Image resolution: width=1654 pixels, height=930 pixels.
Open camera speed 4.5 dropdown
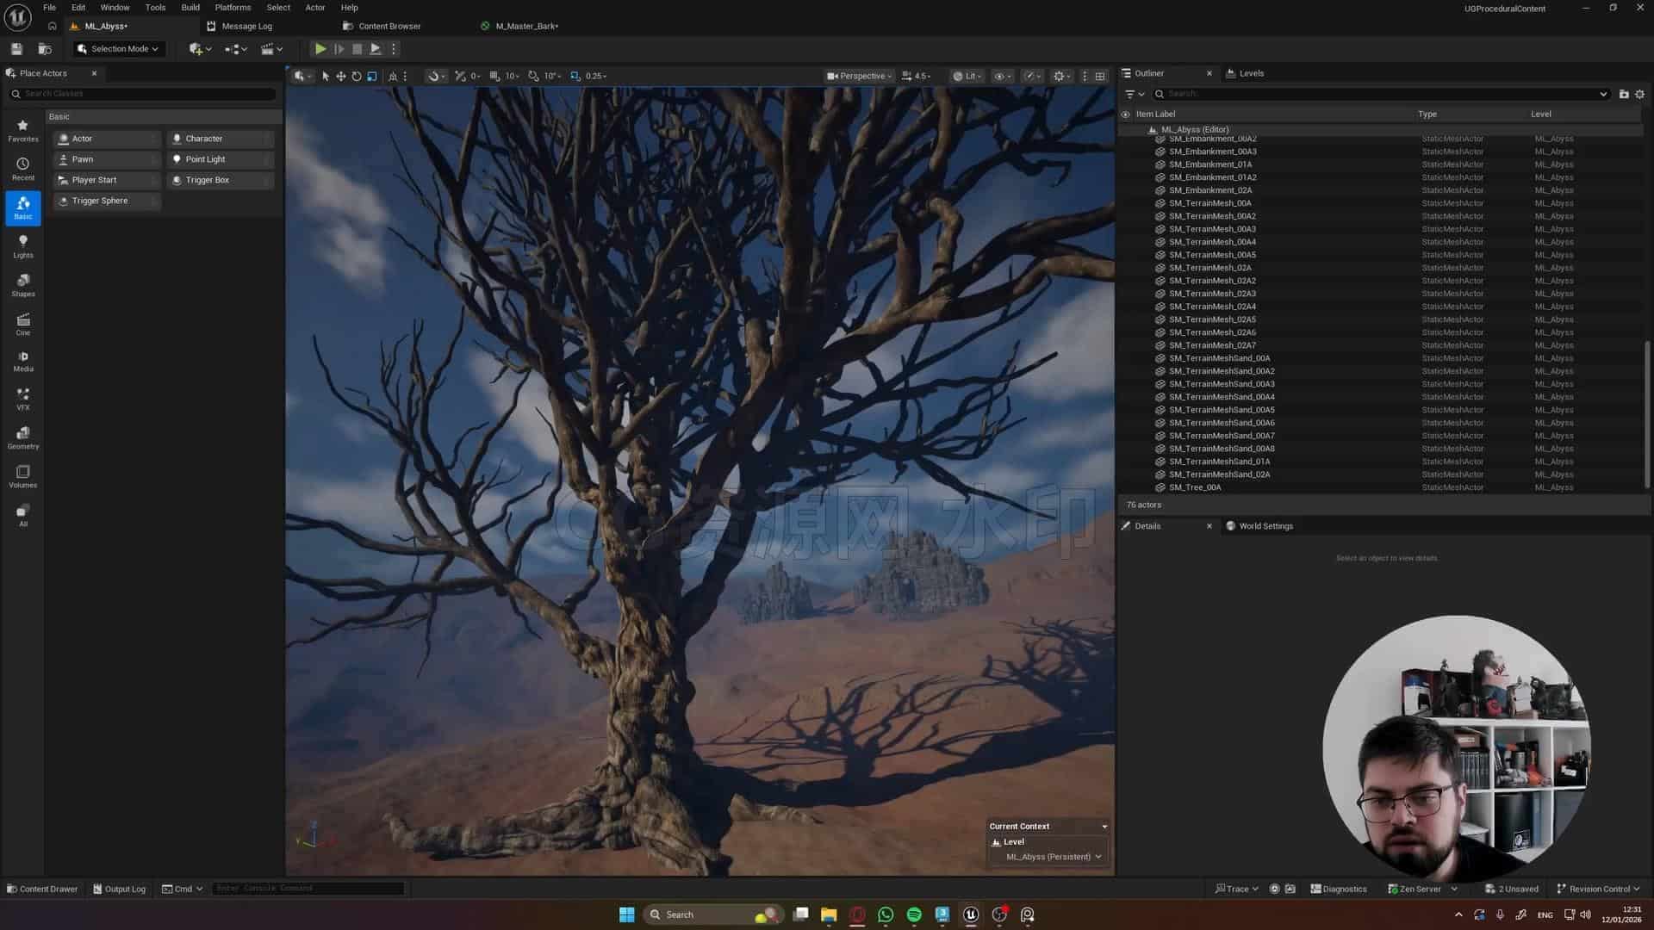click(x=917, y=76)
